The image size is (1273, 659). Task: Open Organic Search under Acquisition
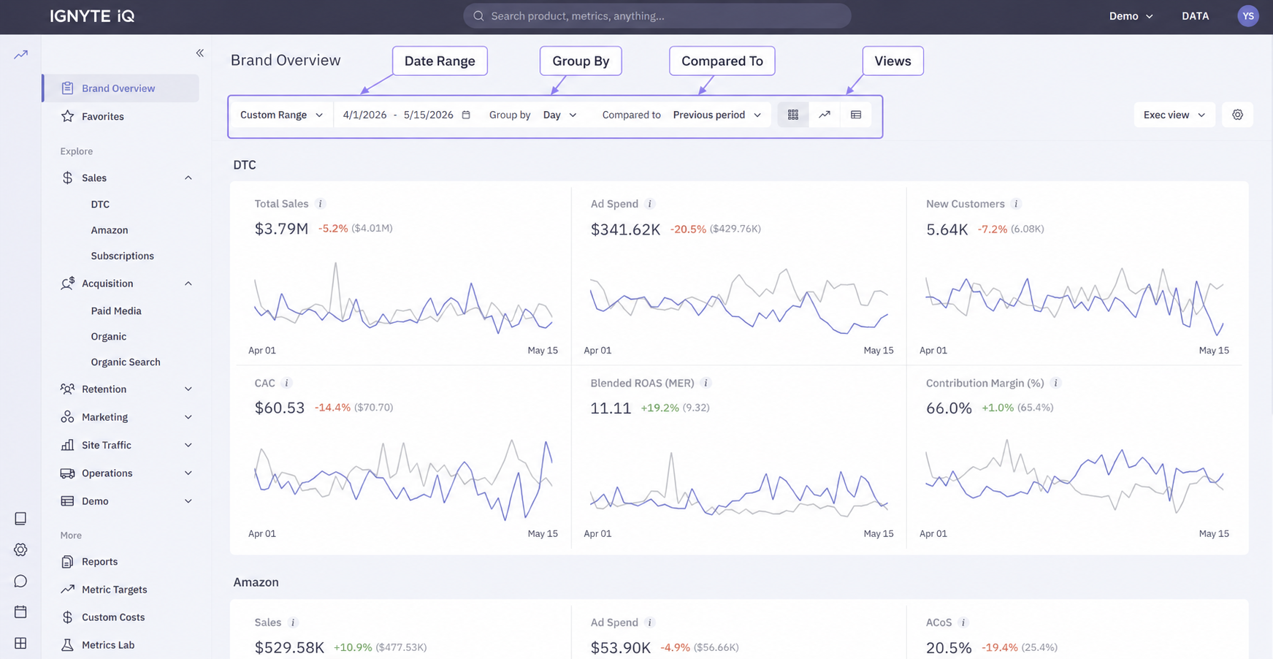[126, 362]
